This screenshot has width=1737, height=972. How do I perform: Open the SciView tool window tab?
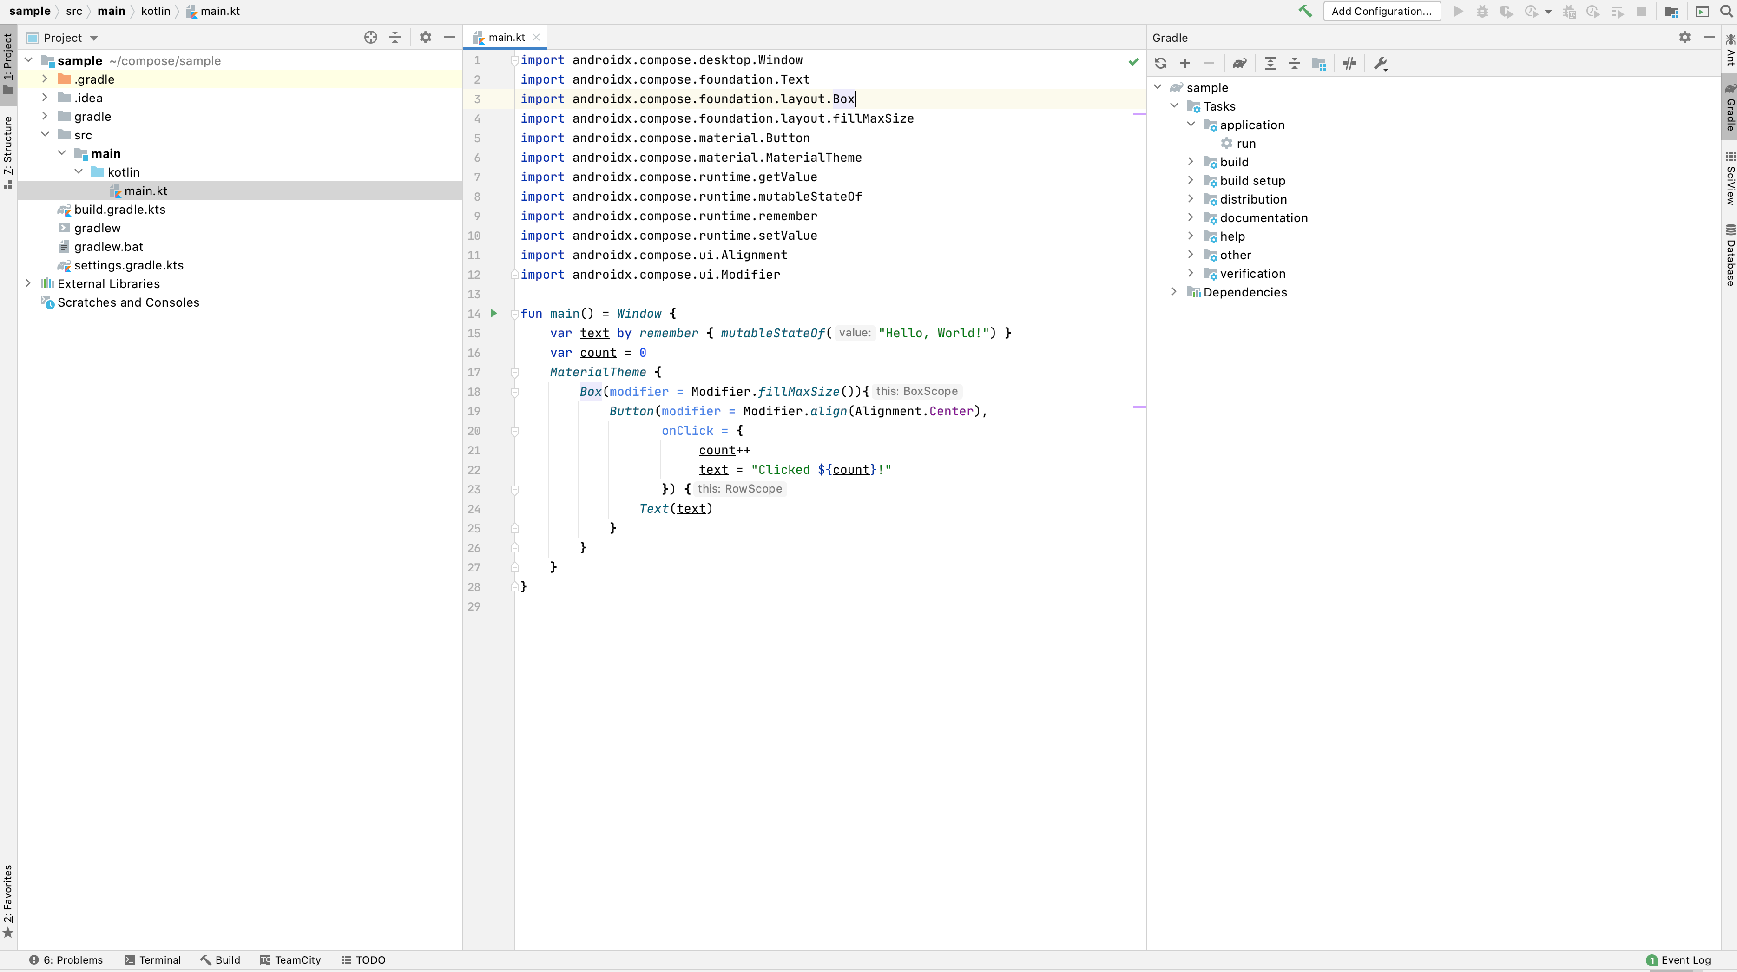point(1730,178)
